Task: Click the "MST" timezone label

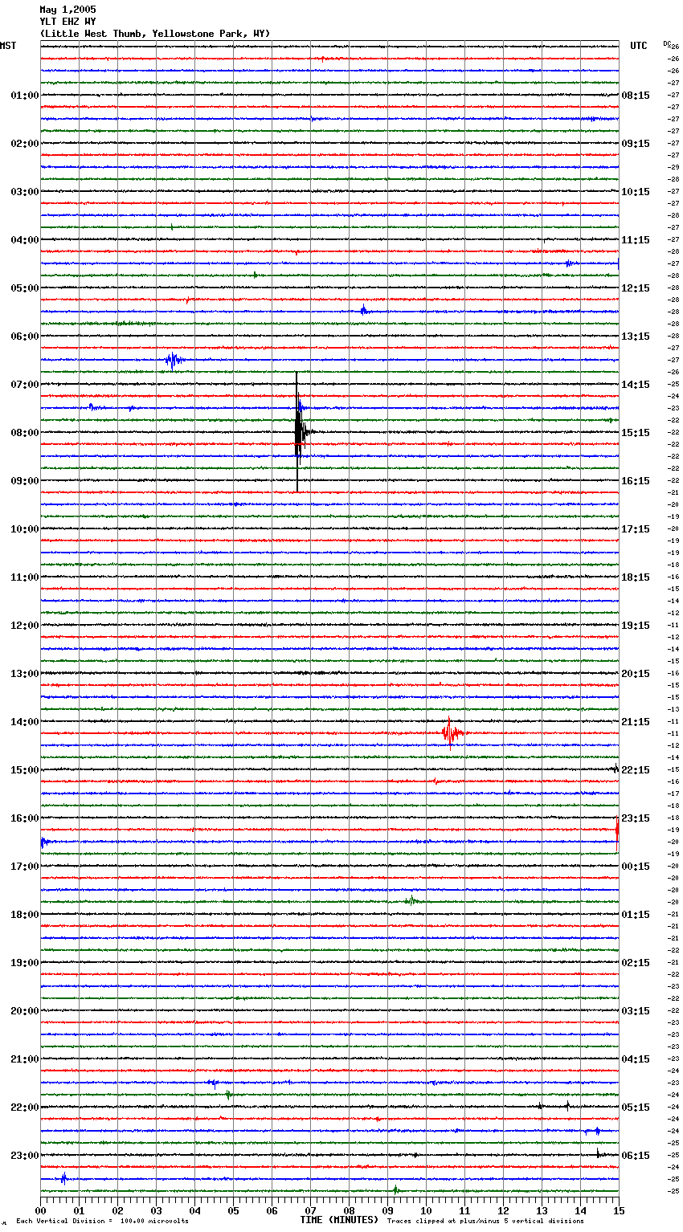Action: click(x=8, y=46)
